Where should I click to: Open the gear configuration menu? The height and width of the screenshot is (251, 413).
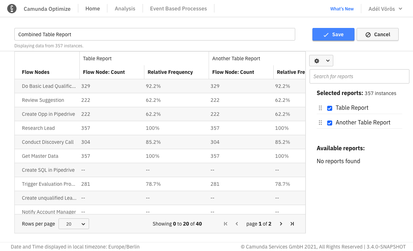pos(321,61)
